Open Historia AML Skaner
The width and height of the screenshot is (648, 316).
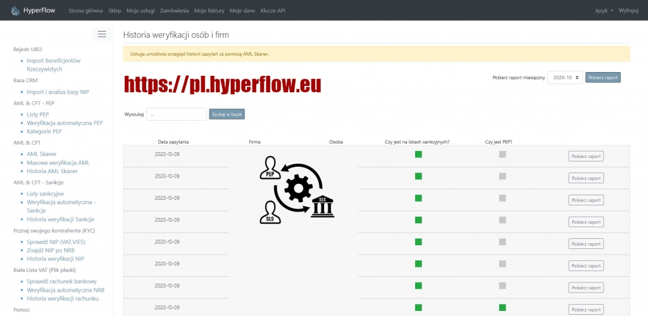[52, 171]
